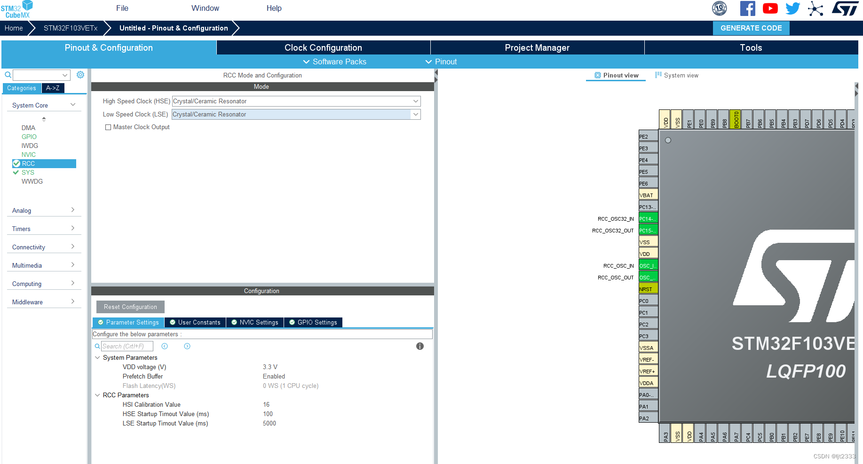
Task: Open the Software Packs dropdown
Action: pyautogui.click(x=334, y=62)
